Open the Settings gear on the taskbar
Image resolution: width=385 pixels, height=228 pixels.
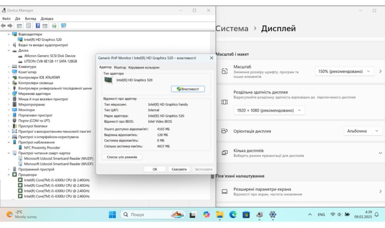point(273,215)
